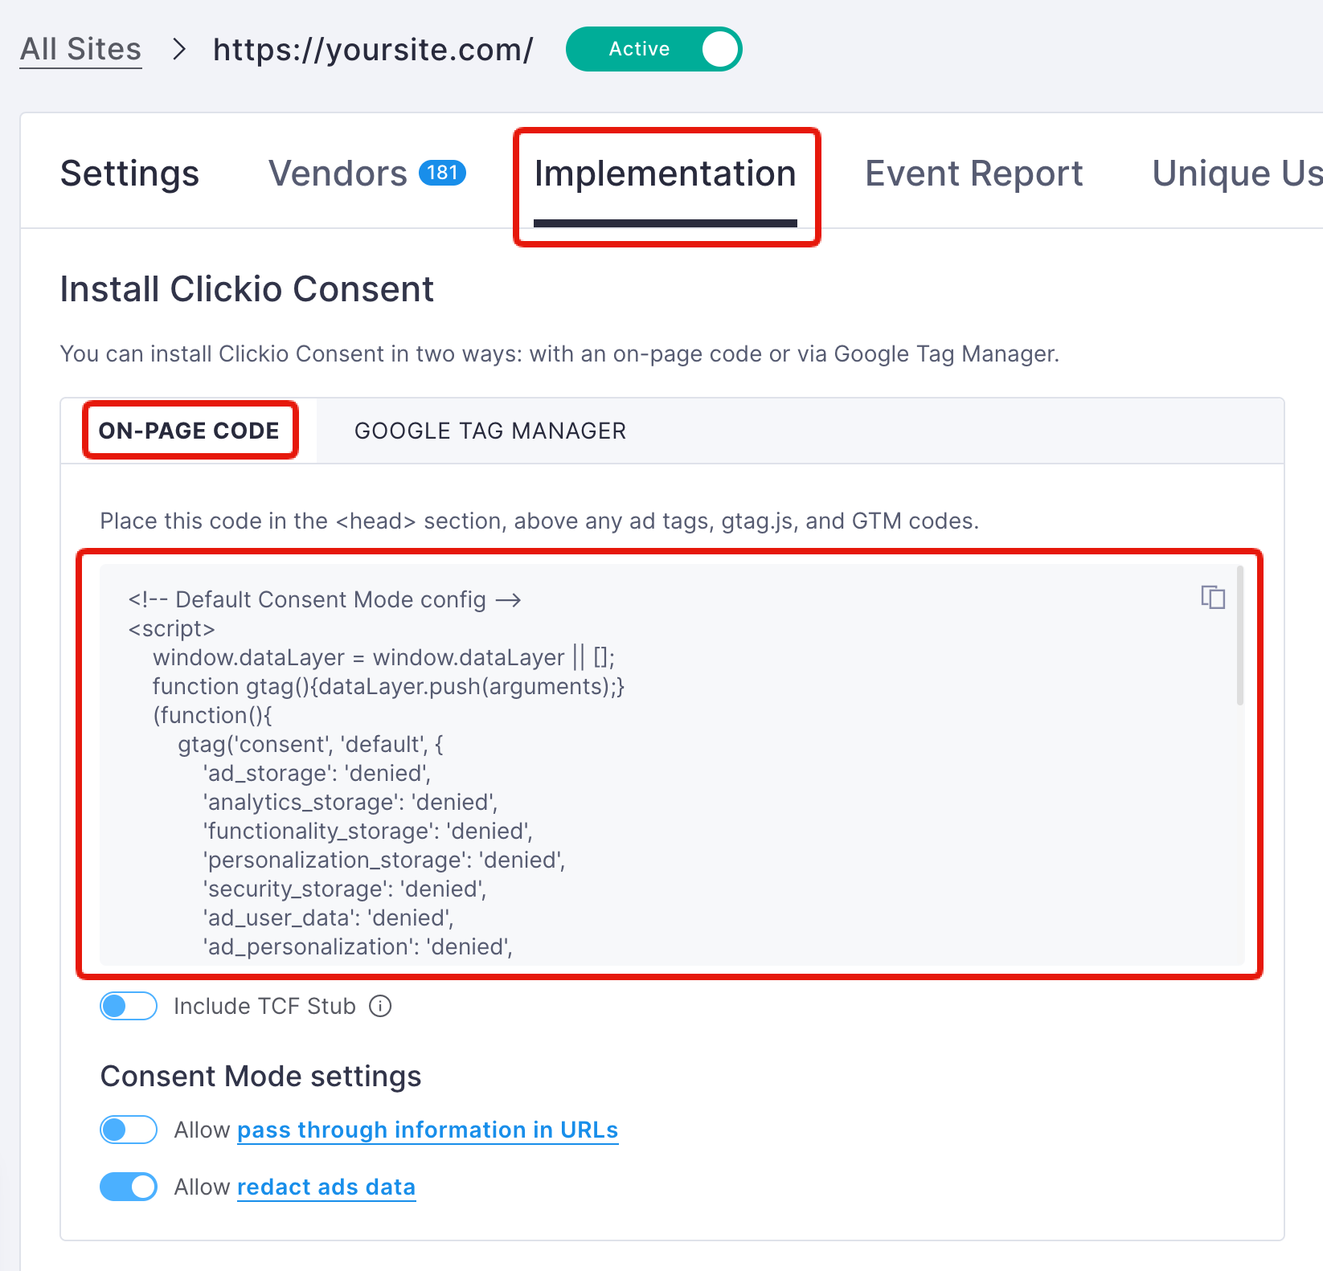Click the function gtag() code line
The image size is (1323, 1271).
coord(389,686)
